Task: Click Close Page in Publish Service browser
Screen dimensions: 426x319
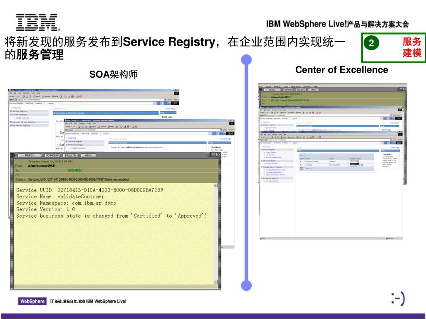Action: [170, 108]
